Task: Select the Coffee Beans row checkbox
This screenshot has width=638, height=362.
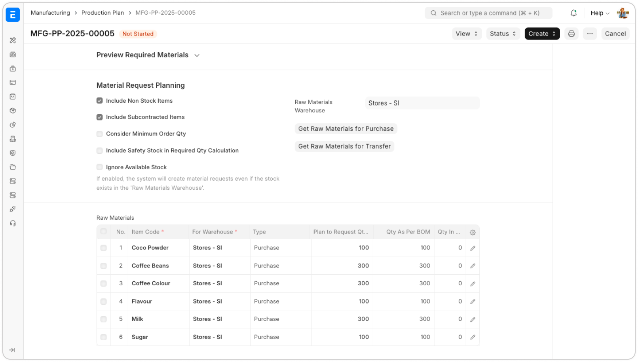Action: (x=104, y=266)
